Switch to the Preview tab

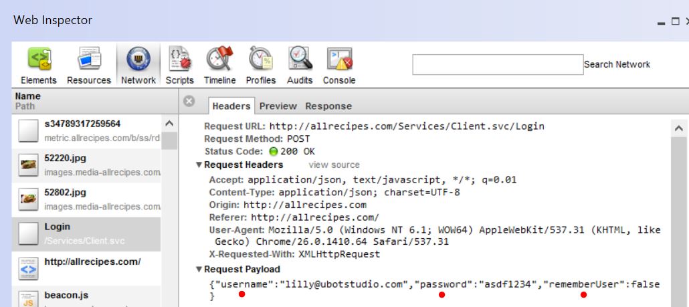(x=278, y=106)
